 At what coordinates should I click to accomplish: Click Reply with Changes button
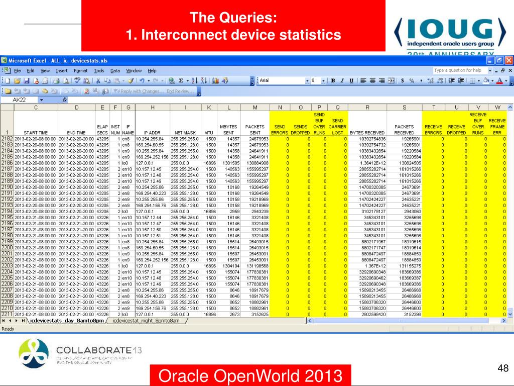point(138,91)
